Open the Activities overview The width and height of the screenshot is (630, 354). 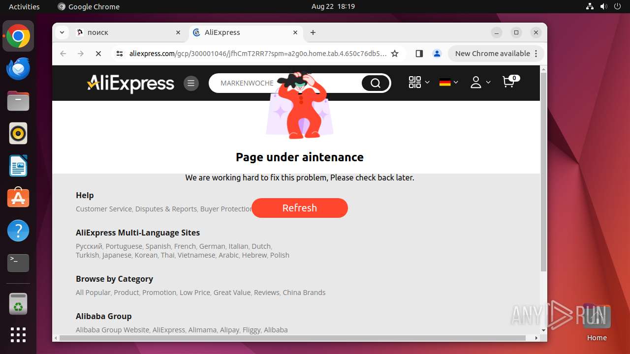[x=24, y=6]
